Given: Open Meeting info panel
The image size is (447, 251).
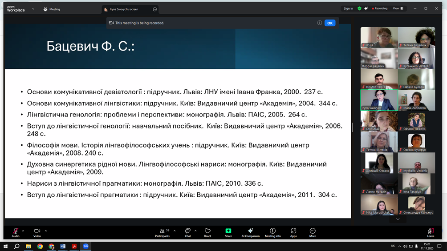Looking at the screenshot, I should coord(272,231).
